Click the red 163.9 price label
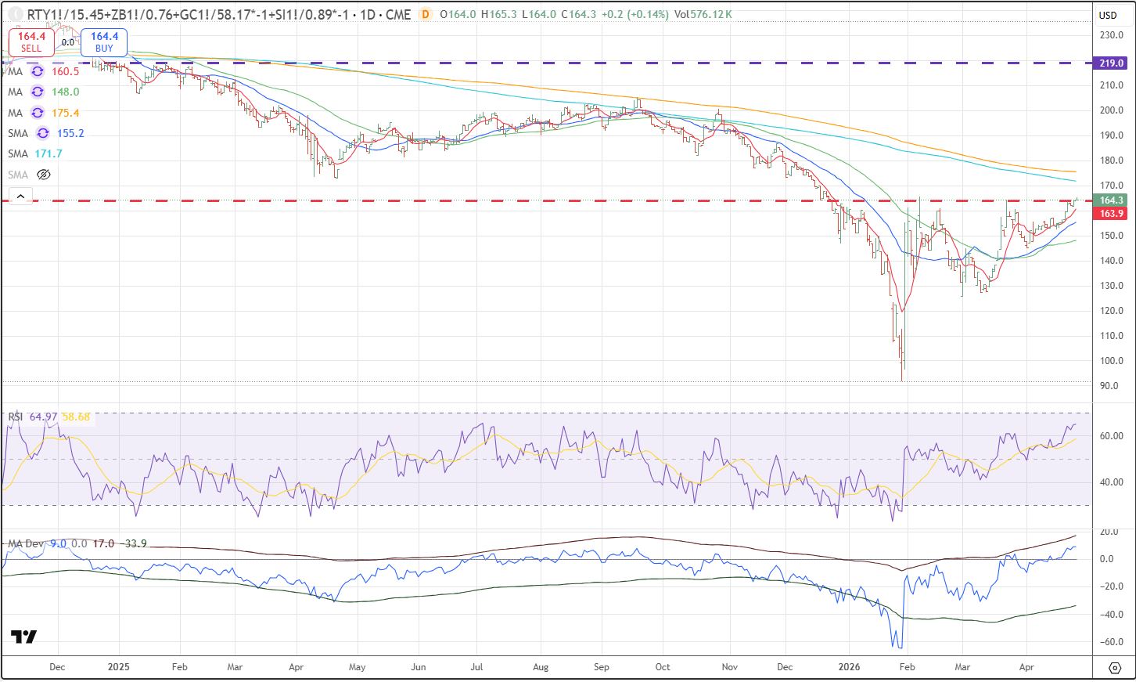Viewport: 1136px width, 682px height. tap(1111, 213)
